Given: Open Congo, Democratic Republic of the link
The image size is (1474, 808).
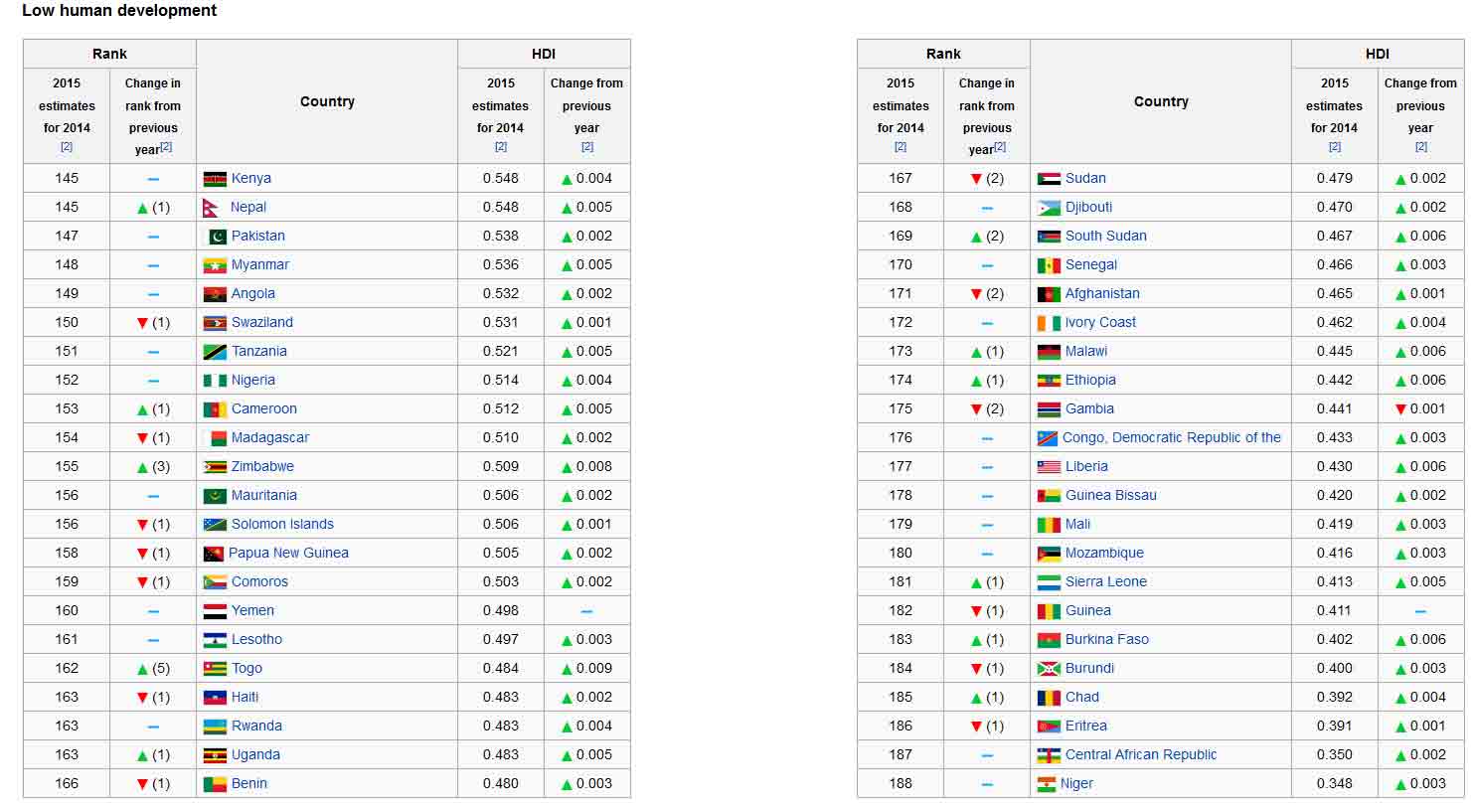Looking at the screenshot, I should pos(1171,438).
